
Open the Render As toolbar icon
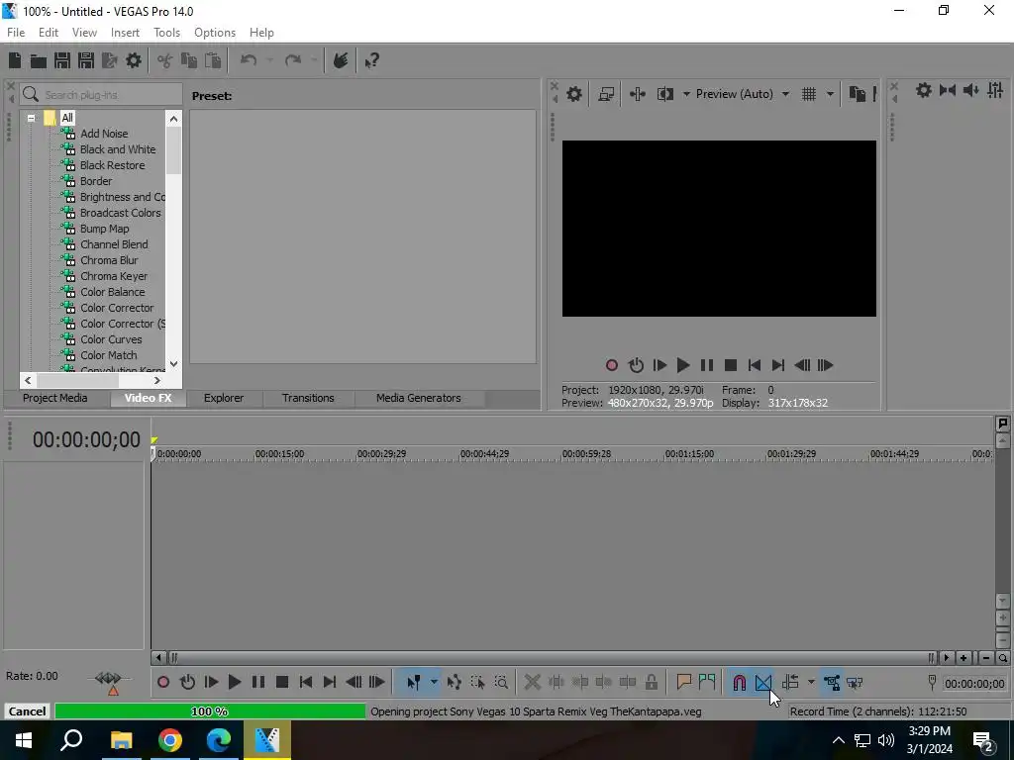pos(110,60)
